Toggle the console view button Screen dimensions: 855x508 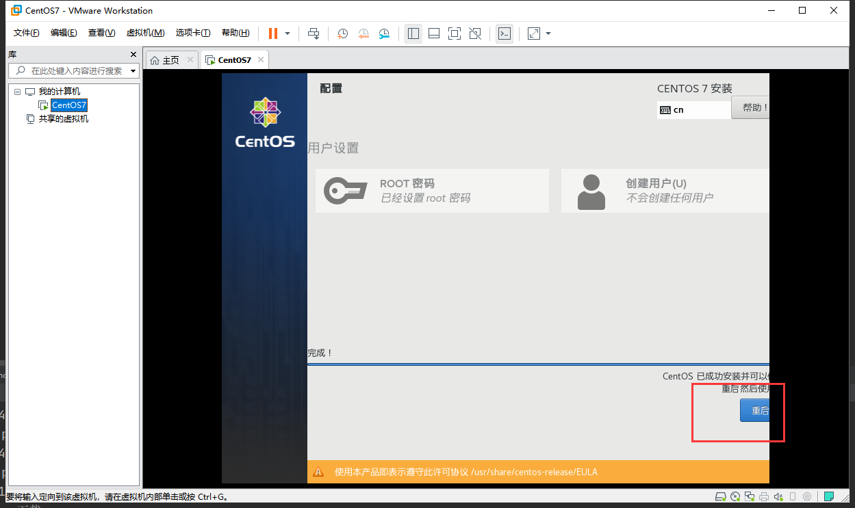click(x=505, y=34)
